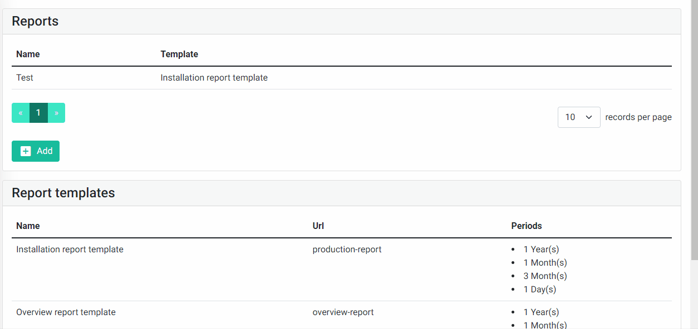Click the Add report button
Image resolution: width=698 pixels, height=329 pixels.
pyautogui.click(x=36, y=151)
